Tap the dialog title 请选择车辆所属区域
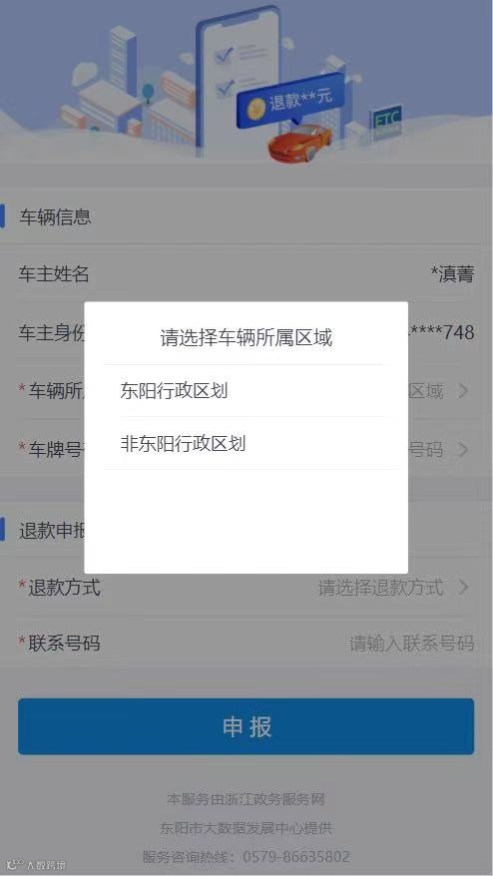 click(246, 337)
